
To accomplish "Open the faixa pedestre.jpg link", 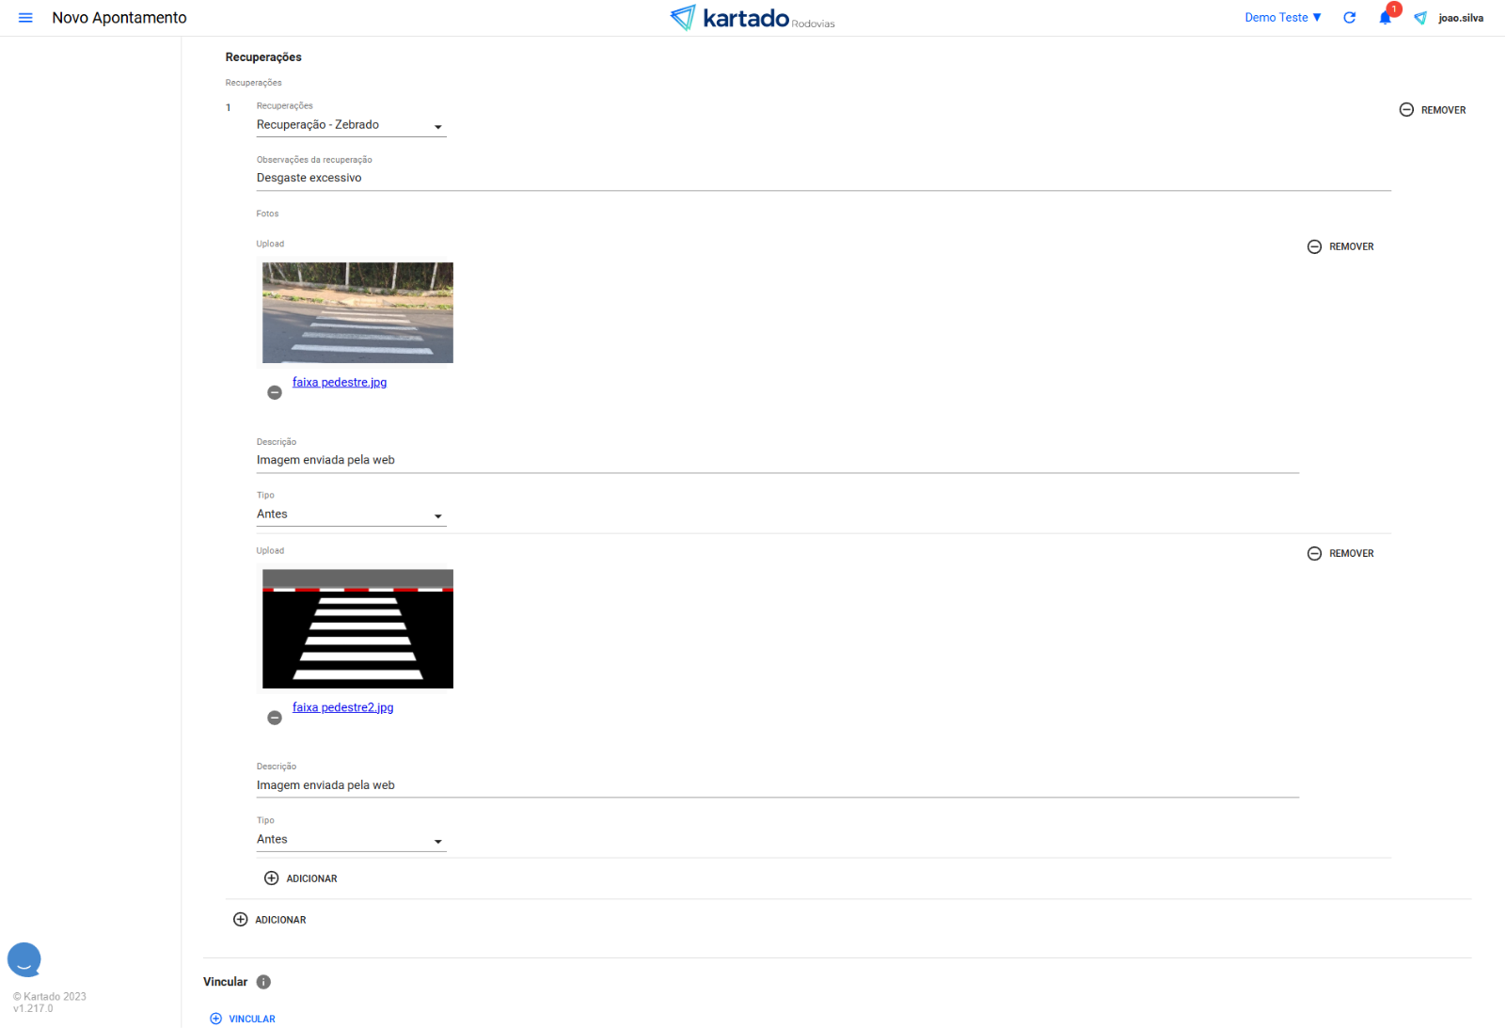I will [340, 382].
